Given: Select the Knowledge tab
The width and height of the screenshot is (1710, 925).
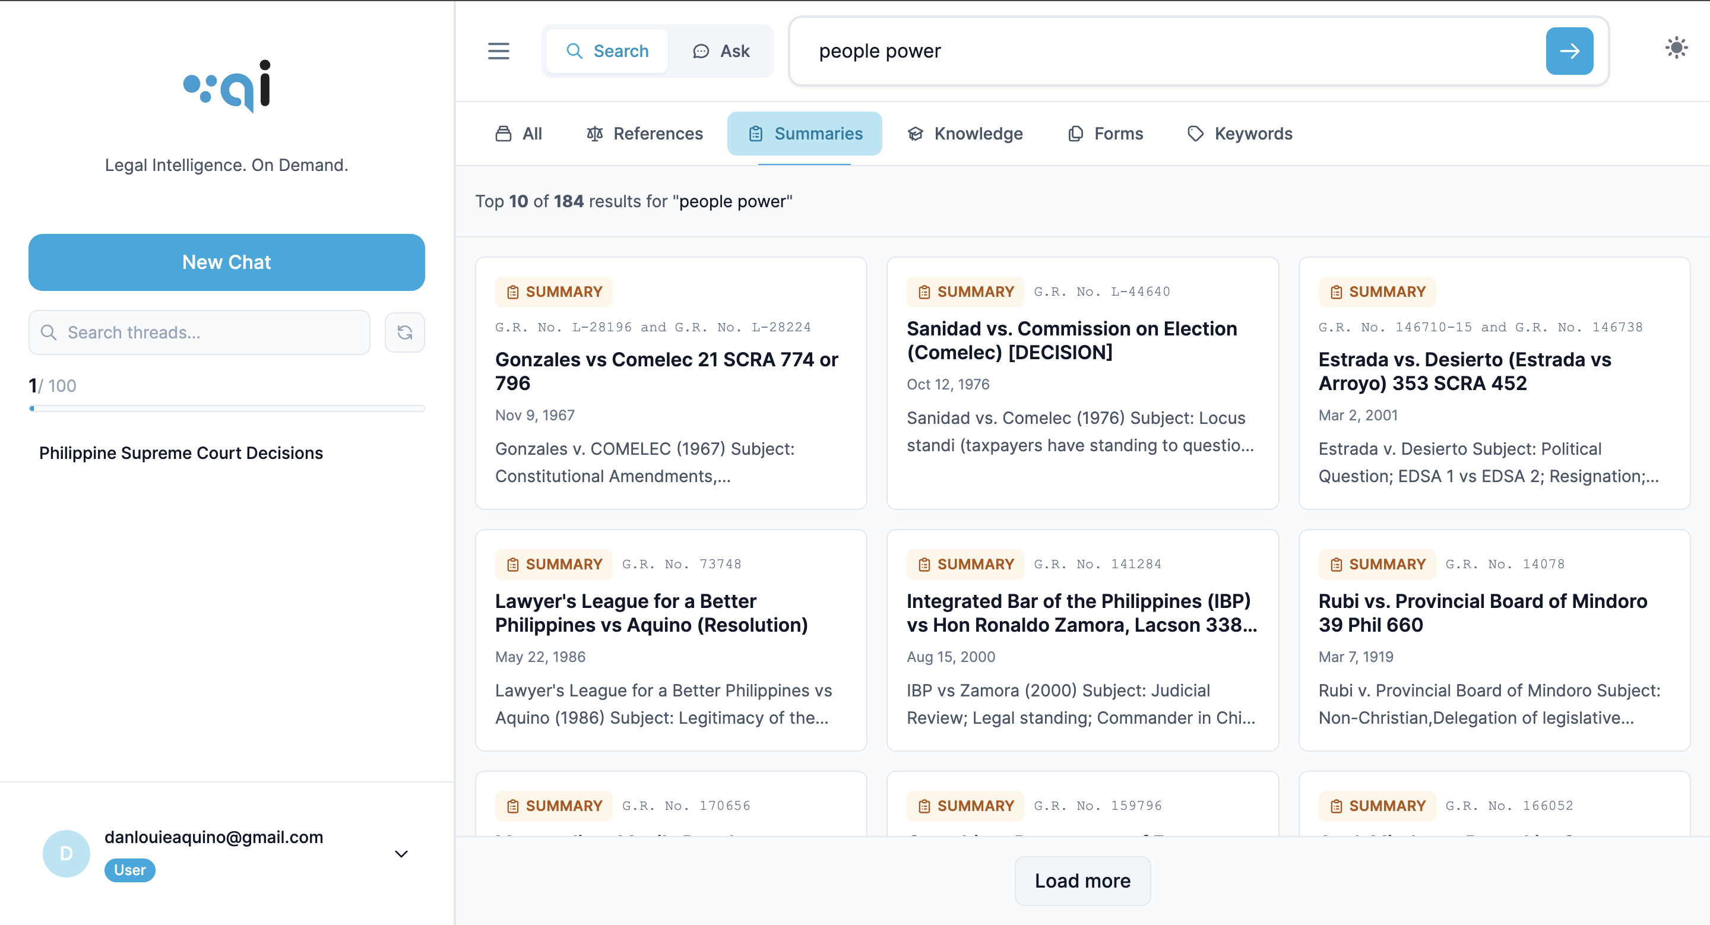Looking at the screenshot, I should [964, 134].
